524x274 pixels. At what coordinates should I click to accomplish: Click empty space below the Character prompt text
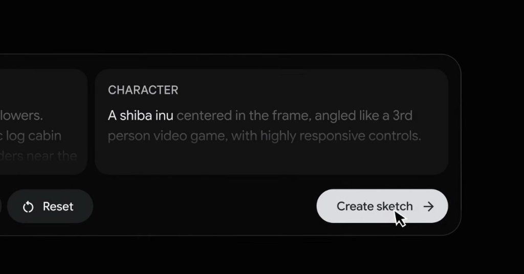coord(271,158)
